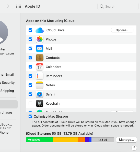
Task: Click the Calendars icon showing 17
Action: point(40,67)
